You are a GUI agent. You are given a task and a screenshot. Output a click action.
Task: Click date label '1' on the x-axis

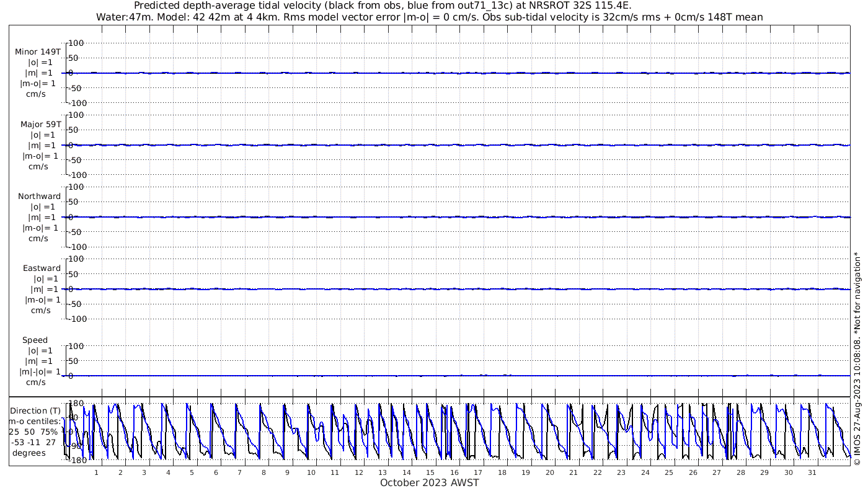pos(96,472)
